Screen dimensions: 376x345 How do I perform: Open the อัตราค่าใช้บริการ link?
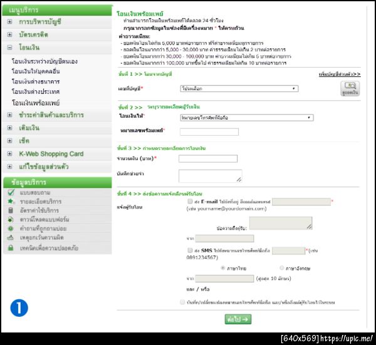tap(39, 210)
